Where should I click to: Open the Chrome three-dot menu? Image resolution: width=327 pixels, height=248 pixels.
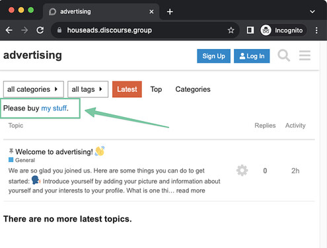tap(316, 30)
